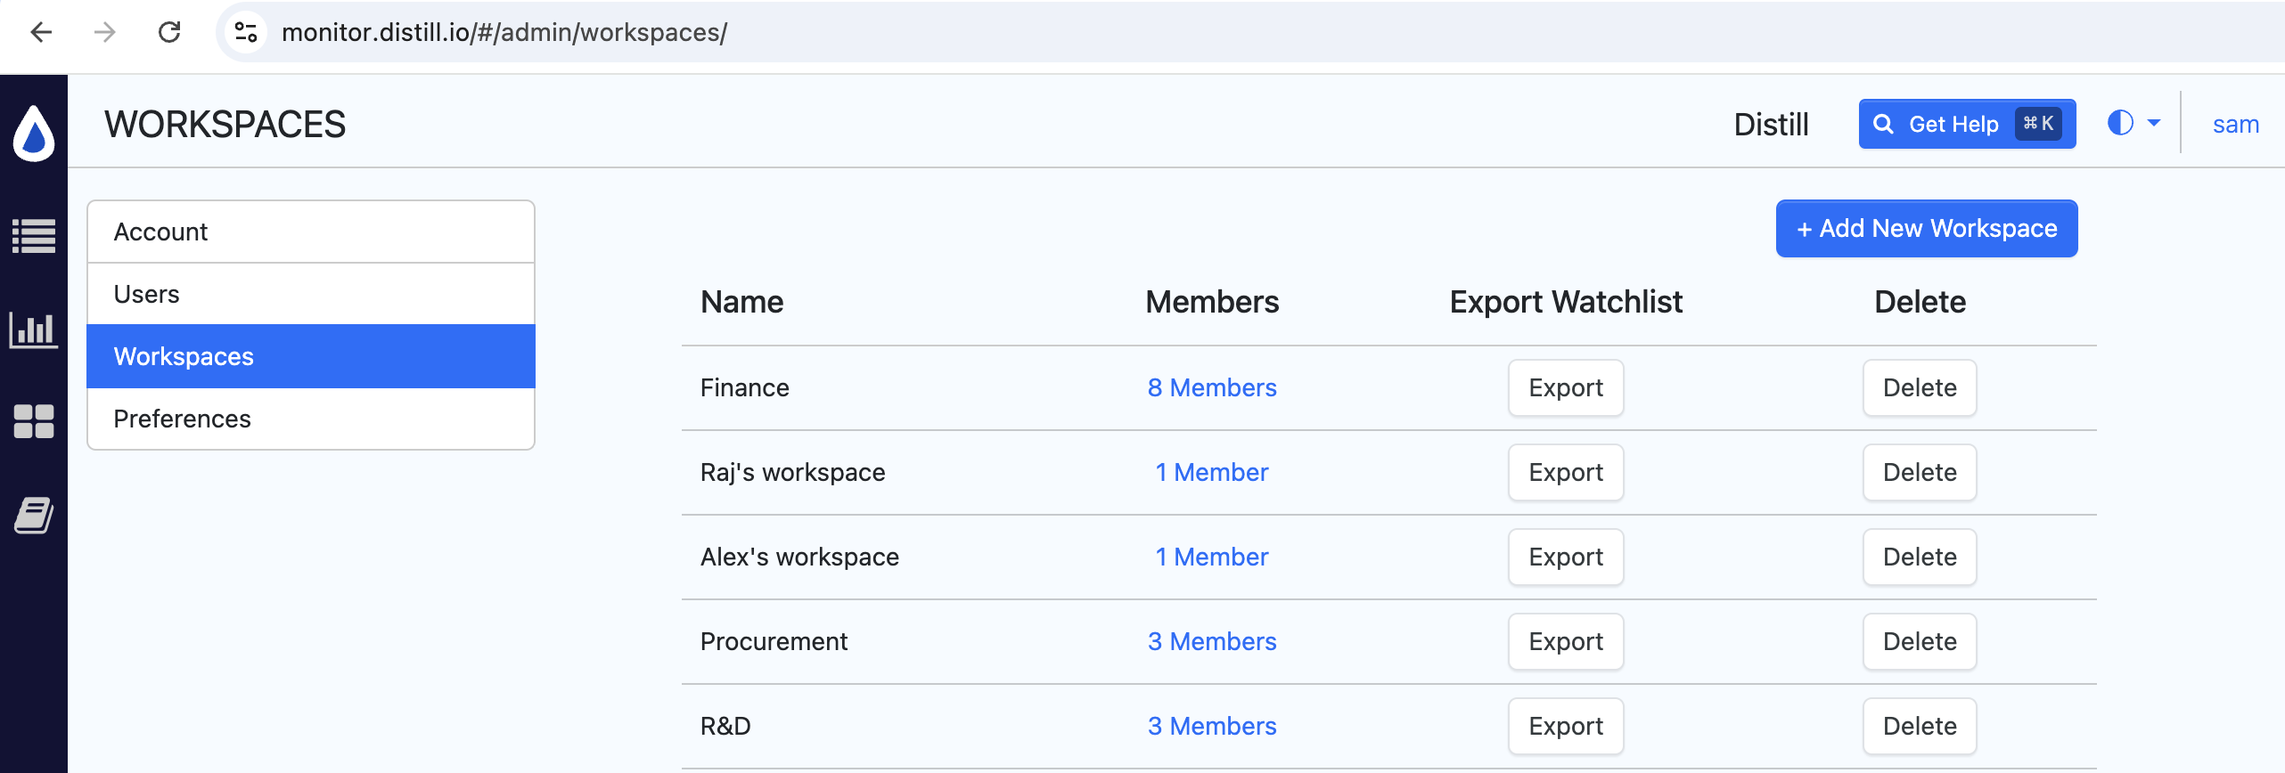
Task: Open the dashboard grid icon
Action: tap(34, 421)
